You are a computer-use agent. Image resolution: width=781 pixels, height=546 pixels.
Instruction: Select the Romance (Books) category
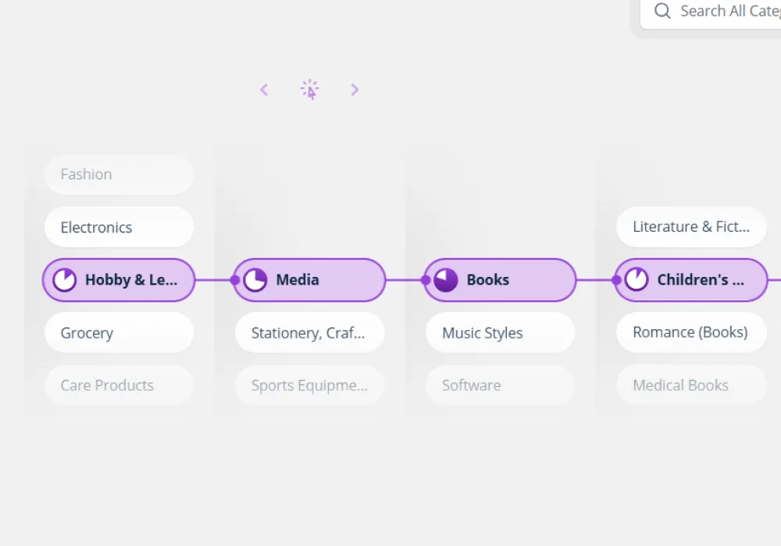coord(690,333)
